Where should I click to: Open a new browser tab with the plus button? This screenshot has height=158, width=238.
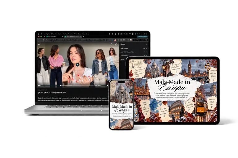83,37
